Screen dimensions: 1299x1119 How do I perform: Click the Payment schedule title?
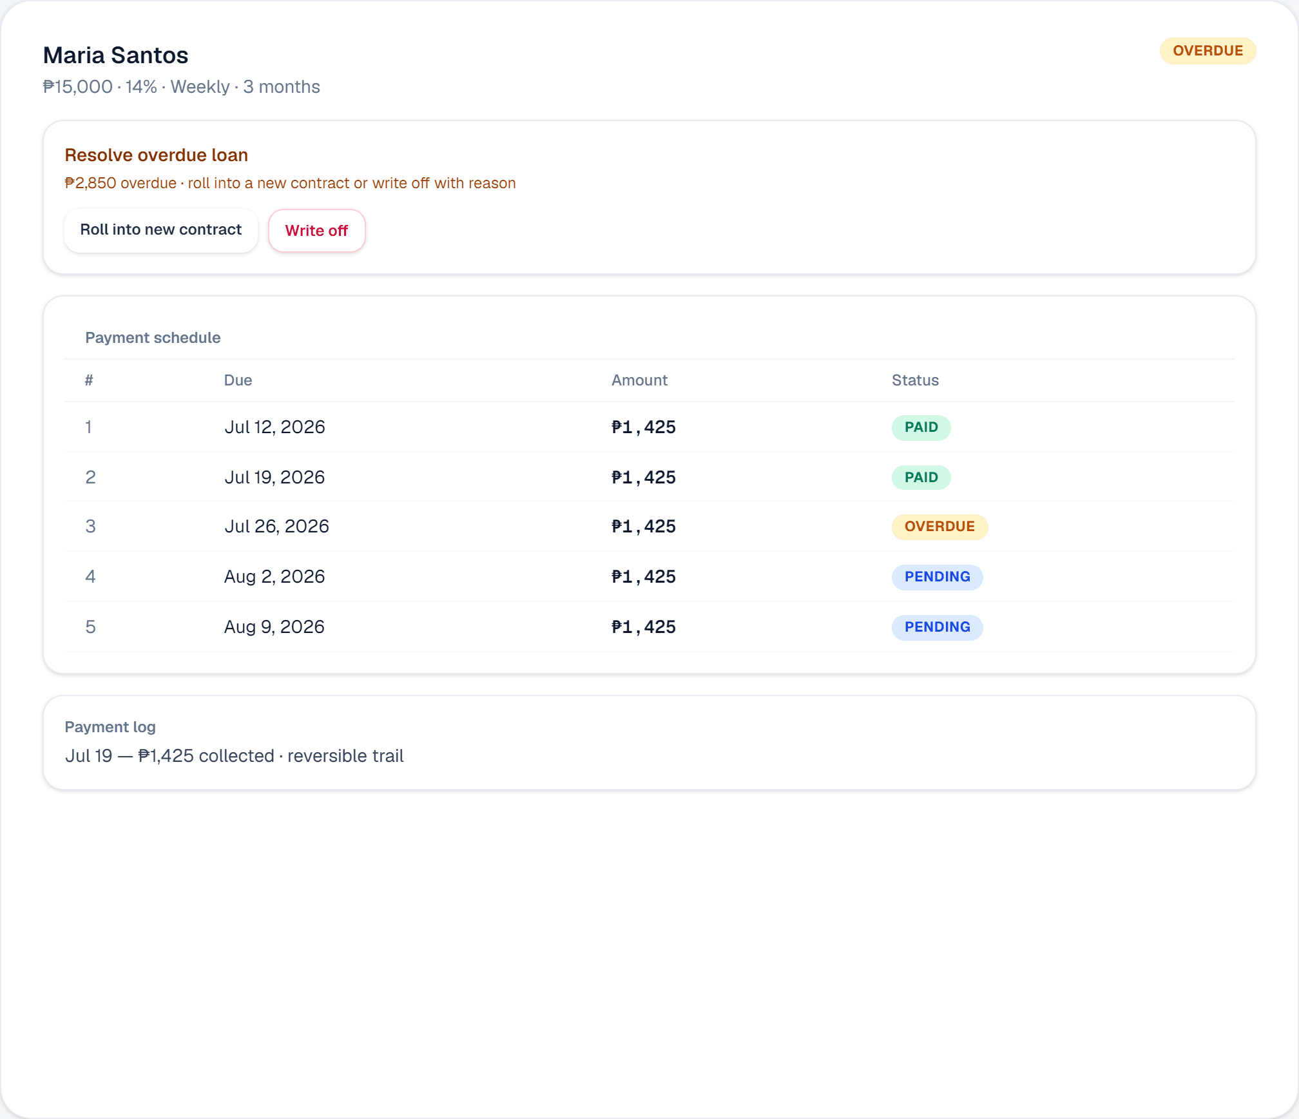(x=153, y=338)
